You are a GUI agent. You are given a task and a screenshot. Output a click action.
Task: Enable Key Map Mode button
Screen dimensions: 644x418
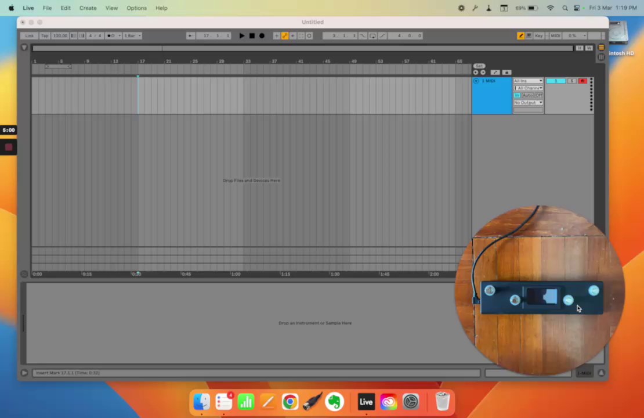point(539,36)
